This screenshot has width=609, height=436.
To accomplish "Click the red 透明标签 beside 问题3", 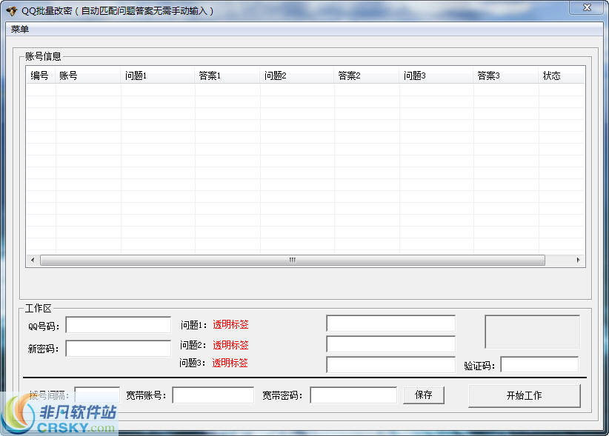I will [230, 363].
